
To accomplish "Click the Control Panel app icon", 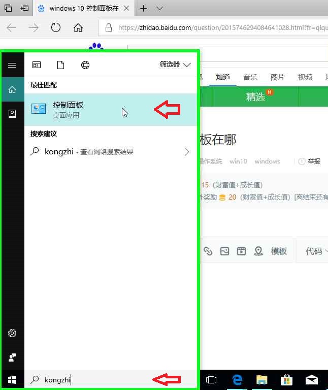I will [39, 109].
